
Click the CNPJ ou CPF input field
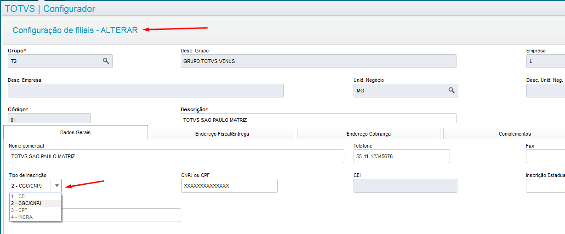[229, 186]
